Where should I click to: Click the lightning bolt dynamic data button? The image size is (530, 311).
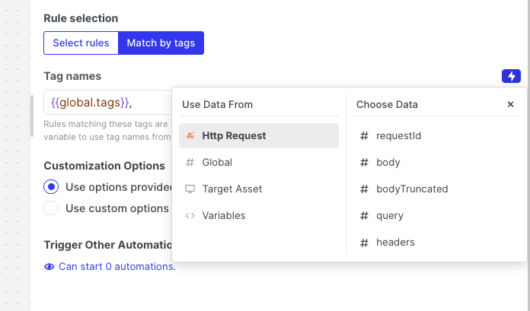[511, 76]
